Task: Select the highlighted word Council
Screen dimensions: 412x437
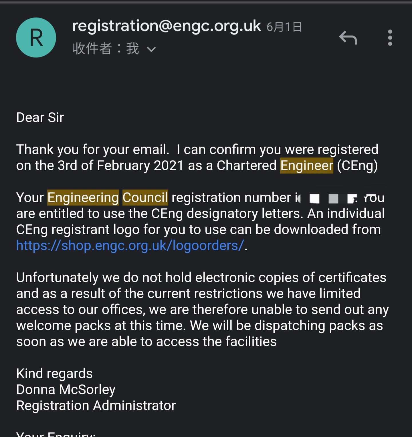Action: (x=145, y=198)
